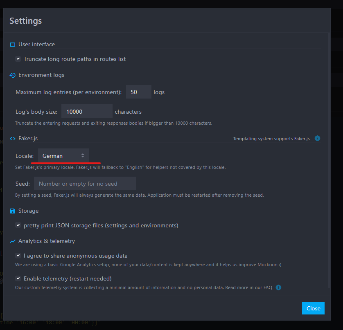Turn off telemetry via its checkbox
This screenshot has height=330, width=343.
18,278
